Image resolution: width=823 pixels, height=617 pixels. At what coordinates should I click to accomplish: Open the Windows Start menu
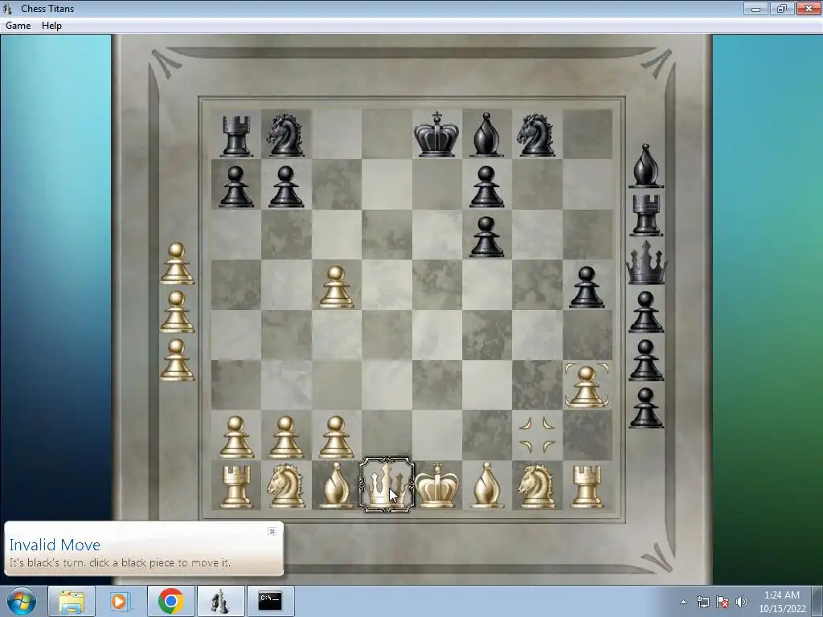(x=22, y=601)
